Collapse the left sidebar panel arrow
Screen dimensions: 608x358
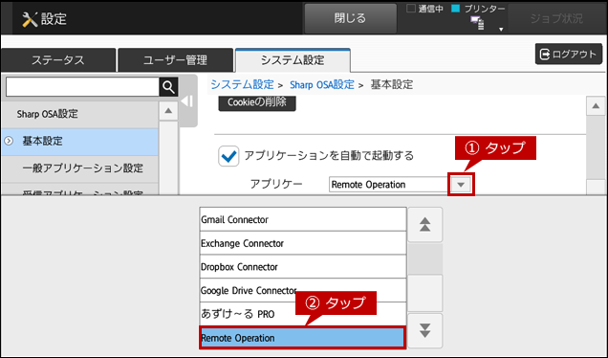(x=187, y=101)
